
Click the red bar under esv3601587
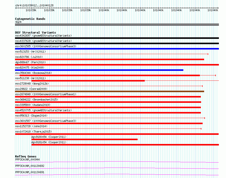point(109,123)
